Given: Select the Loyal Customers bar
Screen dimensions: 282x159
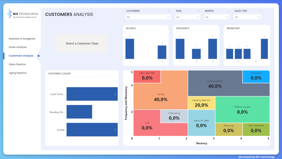Looking at the screenshot, I should click(x=92, y=94).
